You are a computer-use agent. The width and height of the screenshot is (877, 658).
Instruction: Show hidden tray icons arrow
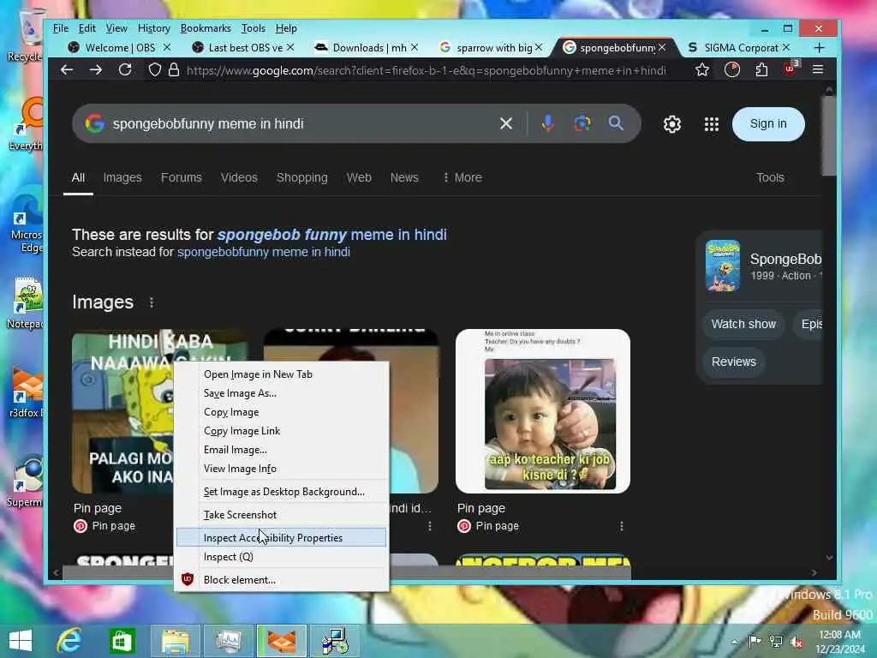[x=734, y=641]
